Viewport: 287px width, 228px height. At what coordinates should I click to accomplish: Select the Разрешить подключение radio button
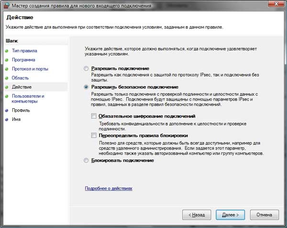86,69
